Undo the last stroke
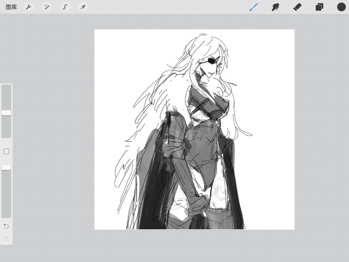The width and height of the screenshot is (349, 262). [6, 226]
